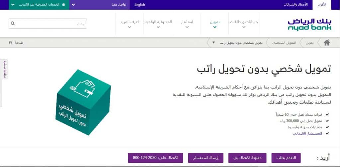Open اعرف المزيد navigation item
Screen dimensions: 340x167
pos(129,22)
